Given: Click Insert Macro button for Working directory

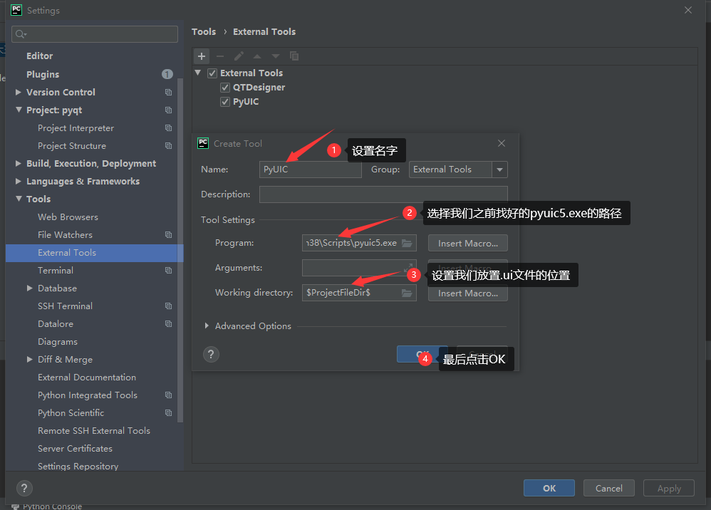Looking at the screenshot, I should [468, 293].
